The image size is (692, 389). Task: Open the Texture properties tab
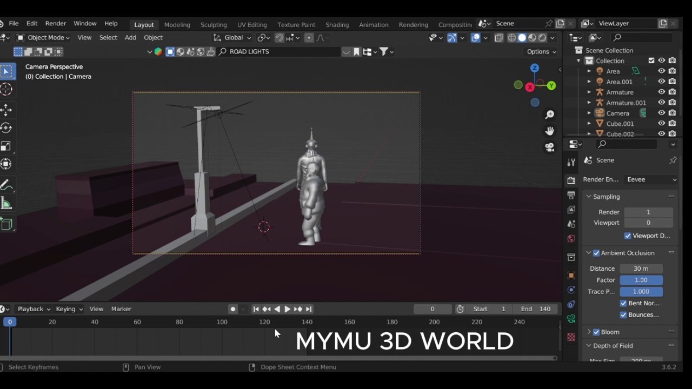(571, 337)
